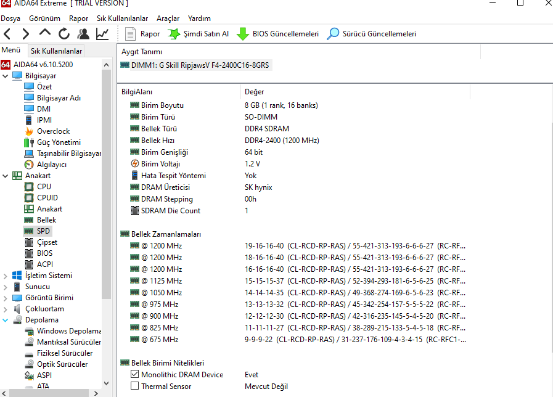The image size is (553, 397).
Task: Select the Güç Yönetimi battery icon
Action: coord(29,142)
